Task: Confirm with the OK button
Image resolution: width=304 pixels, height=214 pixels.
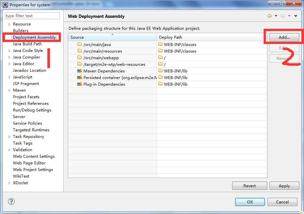Action: click(x=250, y=202)
